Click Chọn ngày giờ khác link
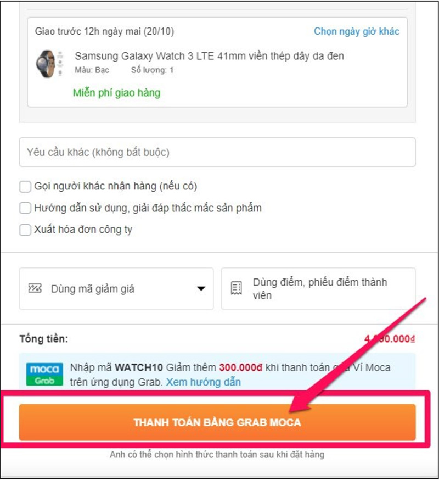This screenshot has height=480, width=439. [x=356, y=31]
